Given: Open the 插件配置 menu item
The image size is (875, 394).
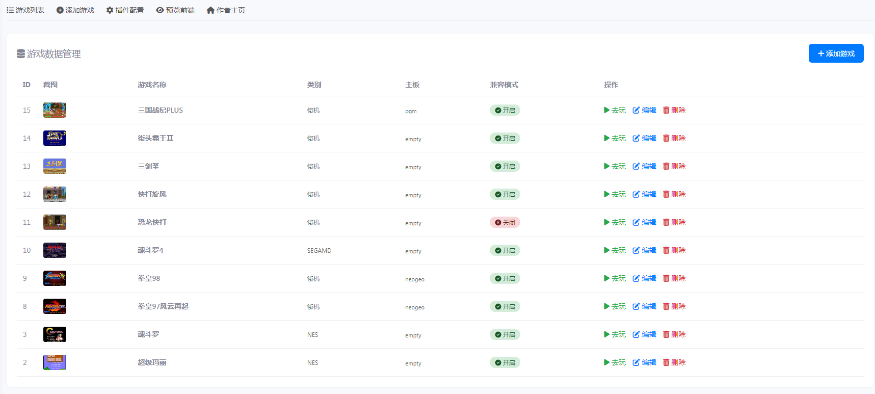Looking at the screenshot, I should click(125, 10).
